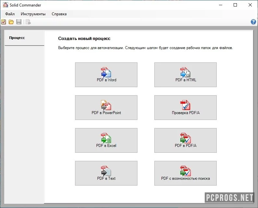
Task: Choose the PDF в PDF/A process
Action: click(186, 140)
